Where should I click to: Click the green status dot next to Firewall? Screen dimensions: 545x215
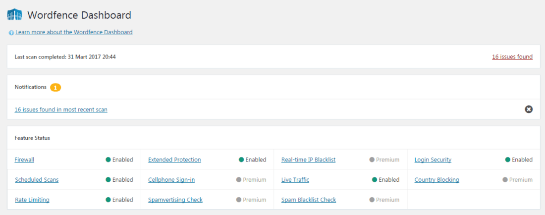(108, 160)
